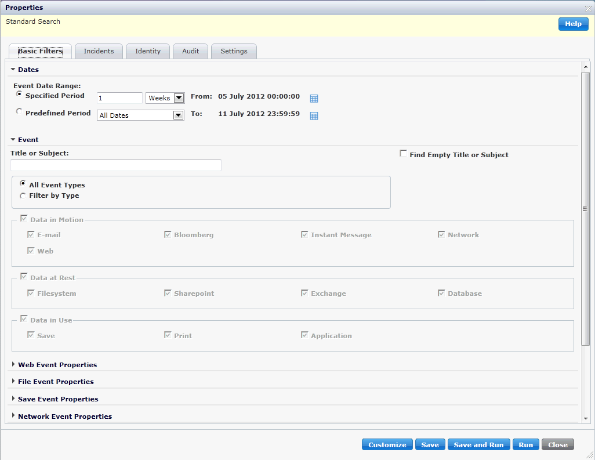
Task: Open the To date calendar picker
Action: coord(314,116)
